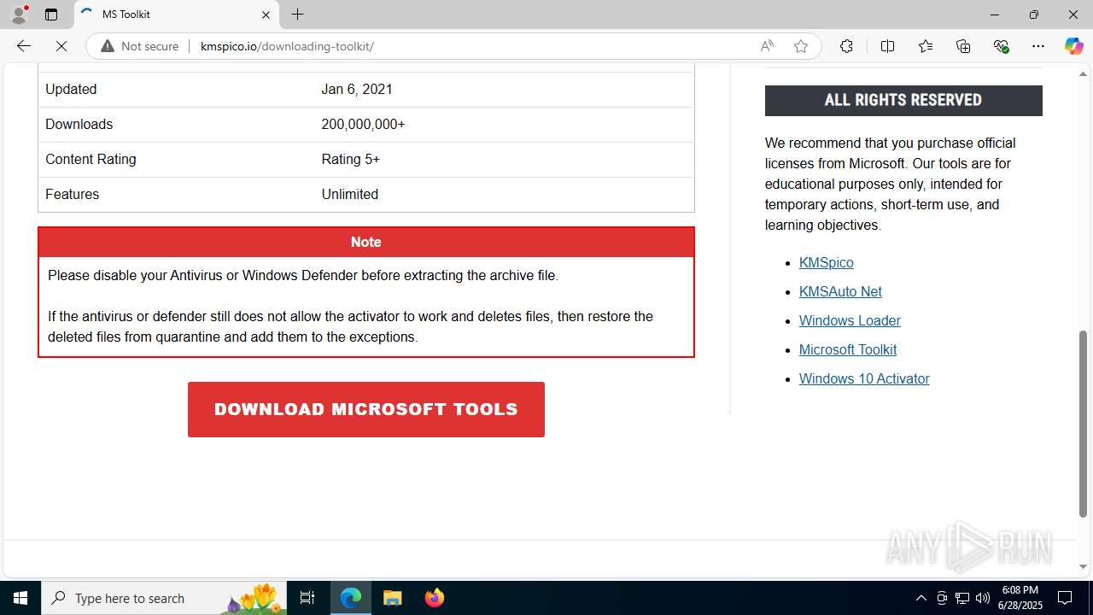Open File Explorer from taskbar
The width and height of the screenshot is (1093, 615).
pyautogui.click(x=392, y=598)
